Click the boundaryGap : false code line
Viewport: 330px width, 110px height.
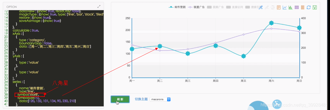pos(35,43)
